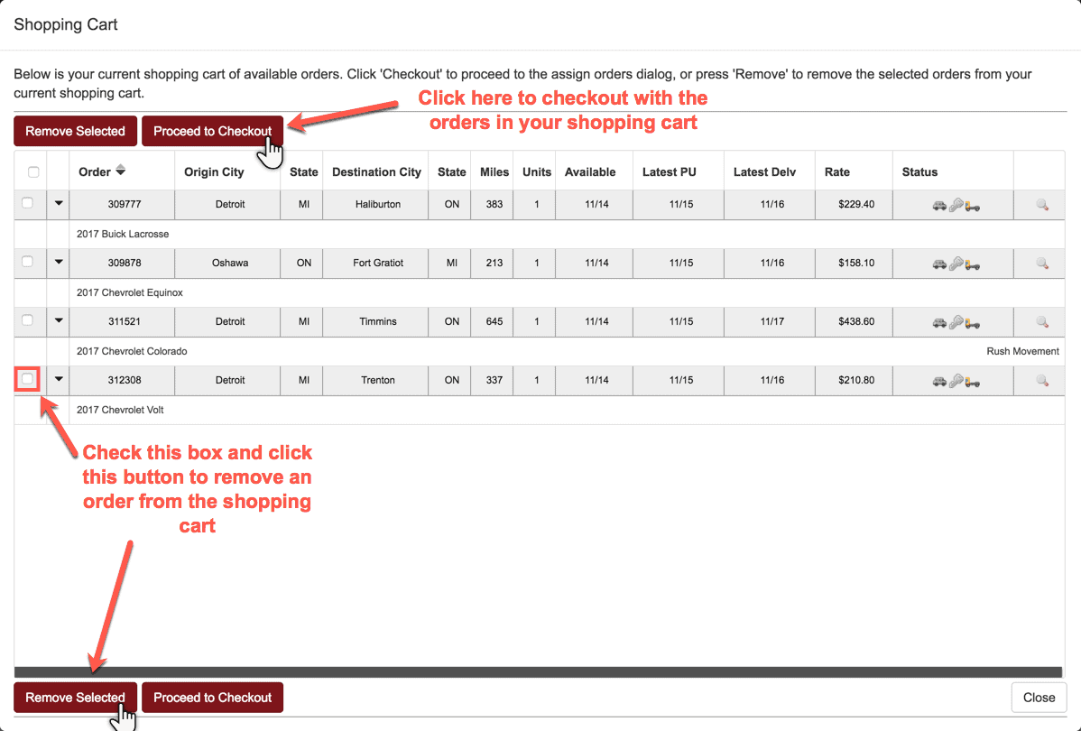The width and height of the screenshot is (1081, 731).
Task: Click status icons for order 311521
Action: [x=956, y=322]
